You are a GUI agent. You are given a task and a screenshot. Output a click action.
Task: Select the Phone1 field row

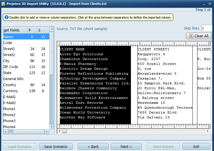pyautogui.click(x=26, y=109)
